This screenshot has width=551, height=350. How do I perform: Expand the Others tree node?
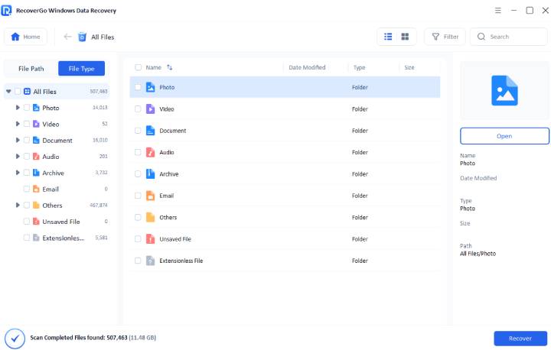[x=18, y=205]
